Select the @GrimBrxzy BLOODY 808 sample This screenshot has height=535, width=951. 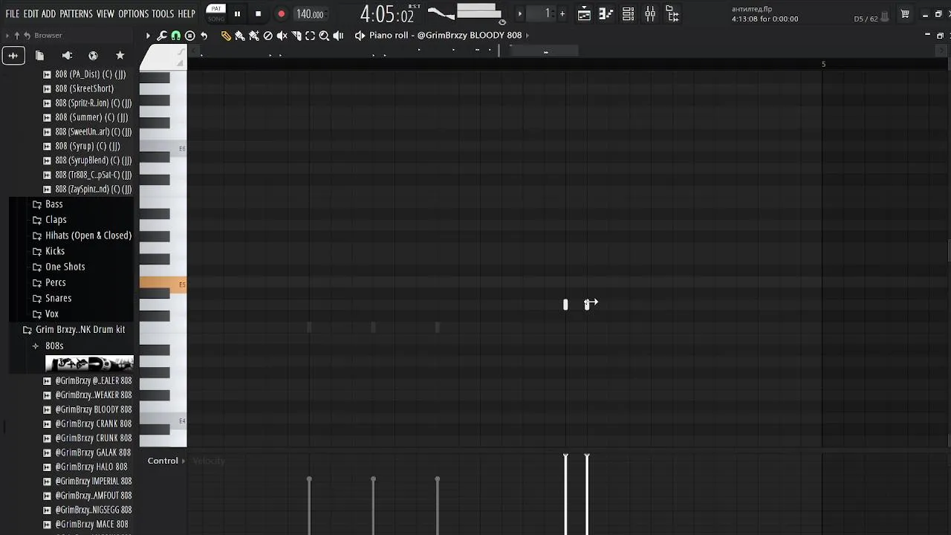88,409
